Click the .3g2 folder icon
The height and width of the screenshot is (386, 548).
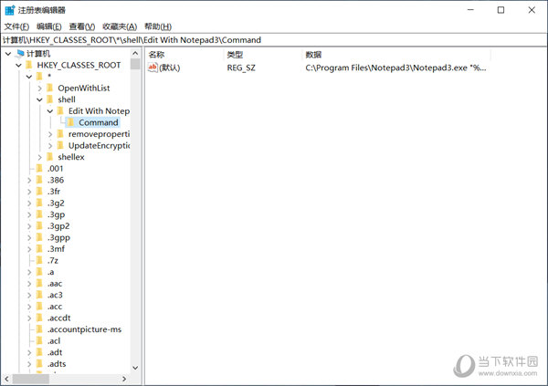[39, 203]
